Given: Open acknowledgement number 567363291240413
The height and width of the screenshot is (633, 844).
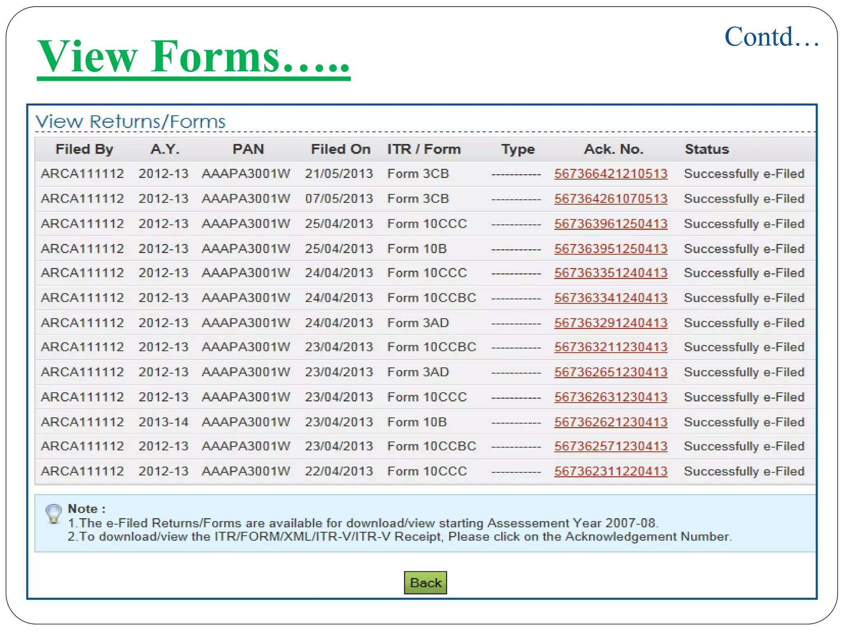Looking at the screenshot, I should (611, 323).
